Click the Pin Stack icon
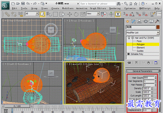This screenshot has height=113, width=163. click(129, 63)
